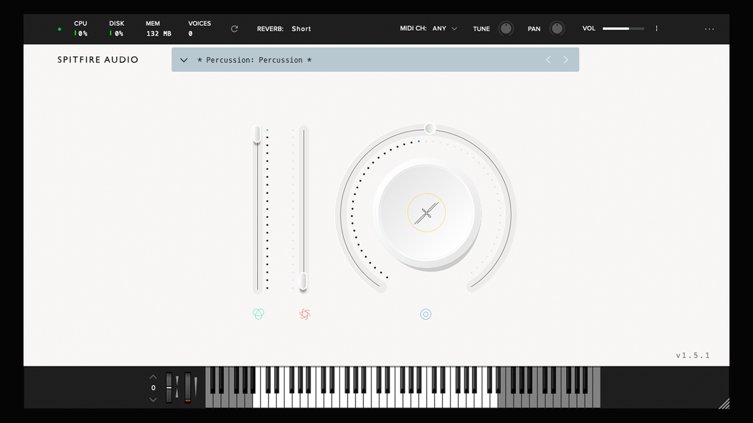
Task: Click the green Expression fader icon
Action: (x=257, y=314)
